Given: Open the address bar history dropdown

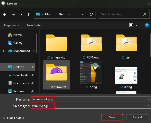Looking at the screenshot, I should tap(83, 14).
